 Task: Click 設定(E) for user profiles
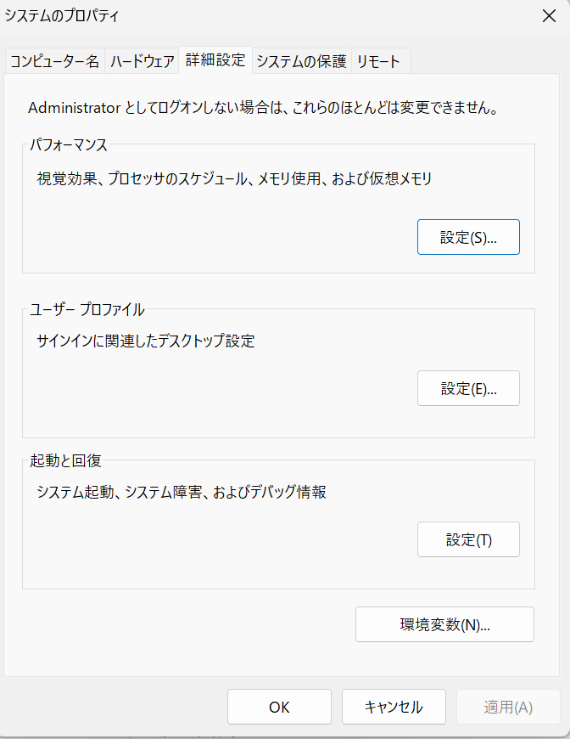tap(468, 389)
